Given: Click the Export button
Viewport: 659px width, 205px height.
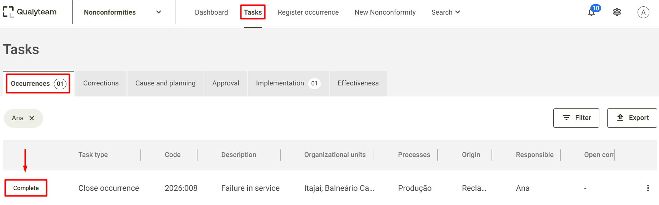Looking at the screenshot, I should point(632,118).
